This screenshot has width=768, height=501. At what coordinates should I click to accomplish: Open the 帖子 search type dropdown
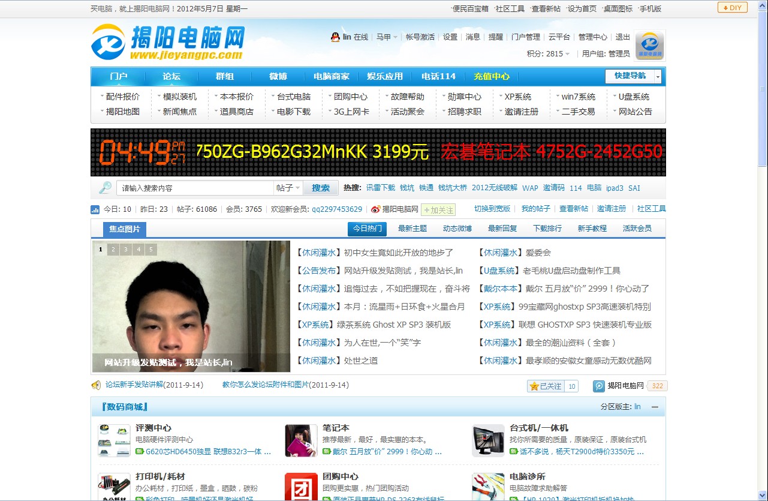[288, 188]
